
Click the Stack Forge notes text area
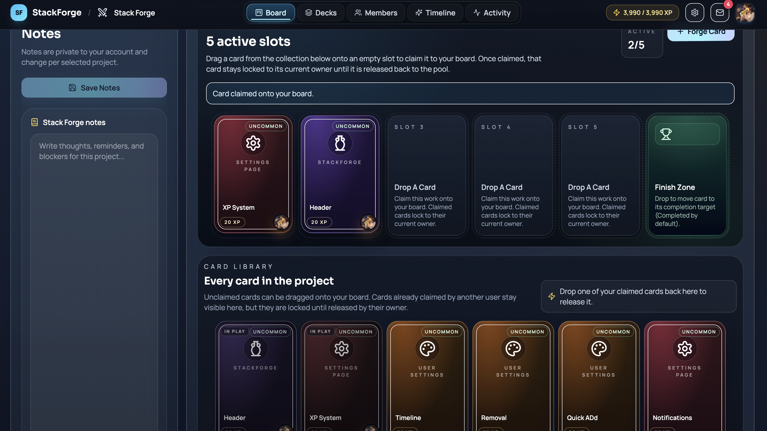94,282
